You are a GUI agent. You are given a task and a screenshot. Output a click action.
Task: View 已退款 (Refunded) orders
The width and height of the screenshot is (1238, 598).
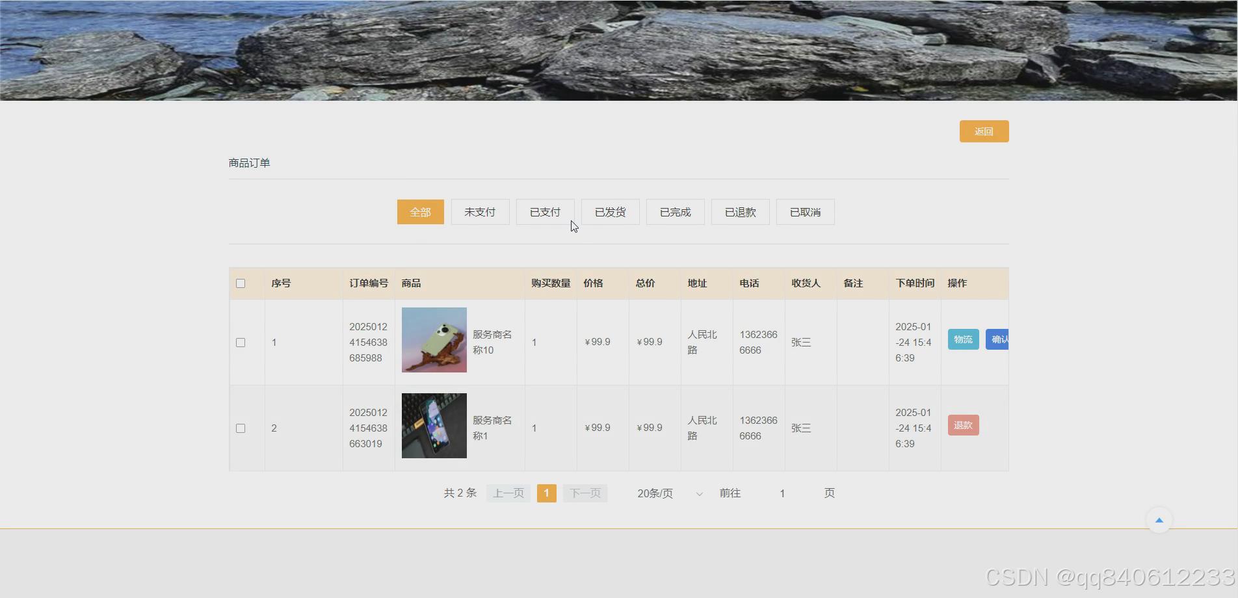coord(740,211)
